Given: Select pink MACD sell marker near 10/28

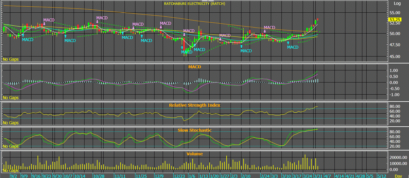Looking at the screenshot, I should click(102, 18).
